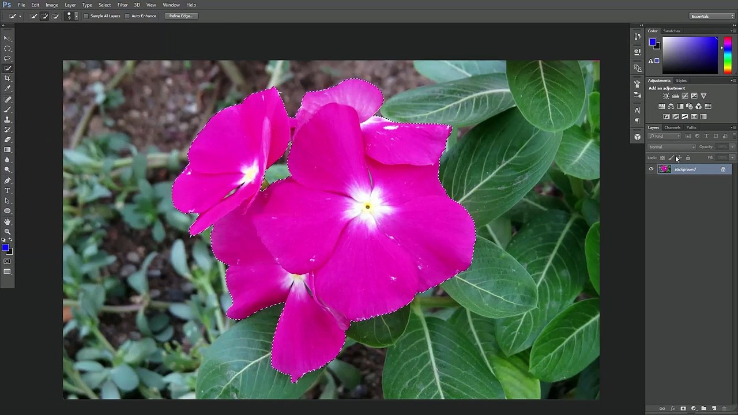Switch to the Styles tab

(681, 81)
